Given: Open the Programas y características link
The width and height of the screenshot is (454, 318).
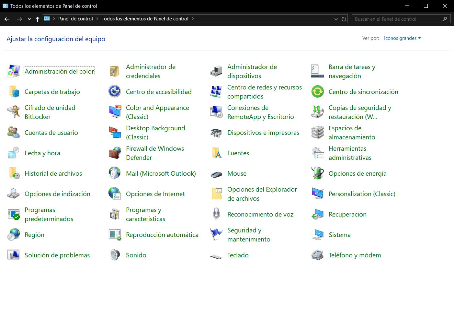Looking at the screenshot, I should [x=145, y=214].
